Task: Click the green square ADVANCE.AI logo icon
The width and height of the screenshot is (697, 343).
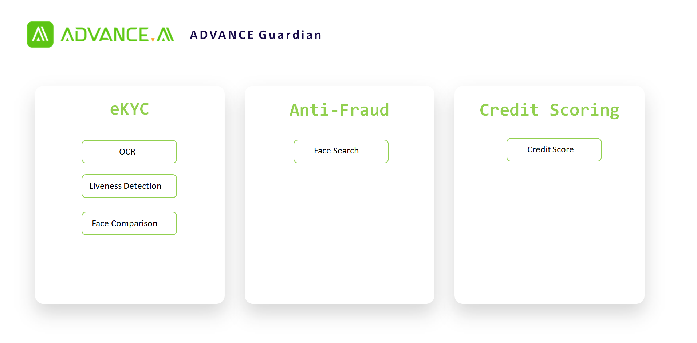Action: (x=40, y=35)
